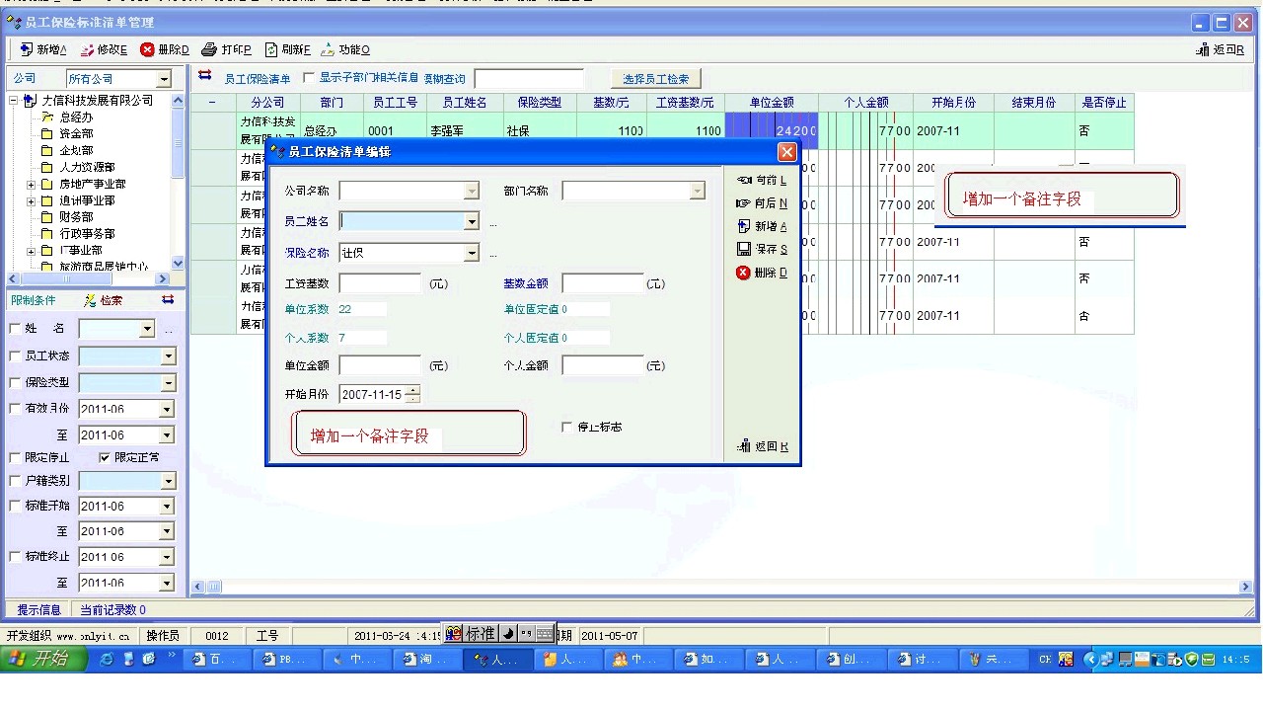Image resolution: width=1263 pixels, height=710 pixels.
Task: Click the 检索 search icon in filter panel
Action: coord(91,300)
